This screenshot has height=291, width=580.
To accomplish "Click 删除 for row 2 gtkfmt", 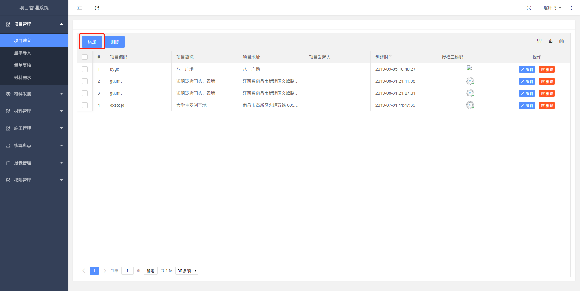I will pos(547,81).
